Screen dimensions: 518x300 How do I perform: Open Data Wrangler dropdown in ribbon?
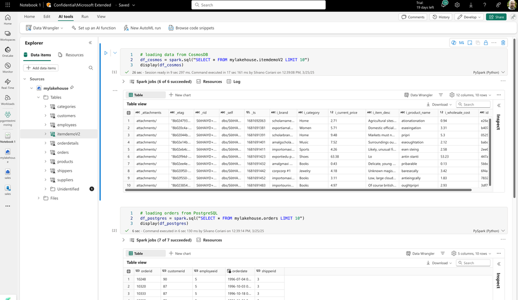click(45, 28)
